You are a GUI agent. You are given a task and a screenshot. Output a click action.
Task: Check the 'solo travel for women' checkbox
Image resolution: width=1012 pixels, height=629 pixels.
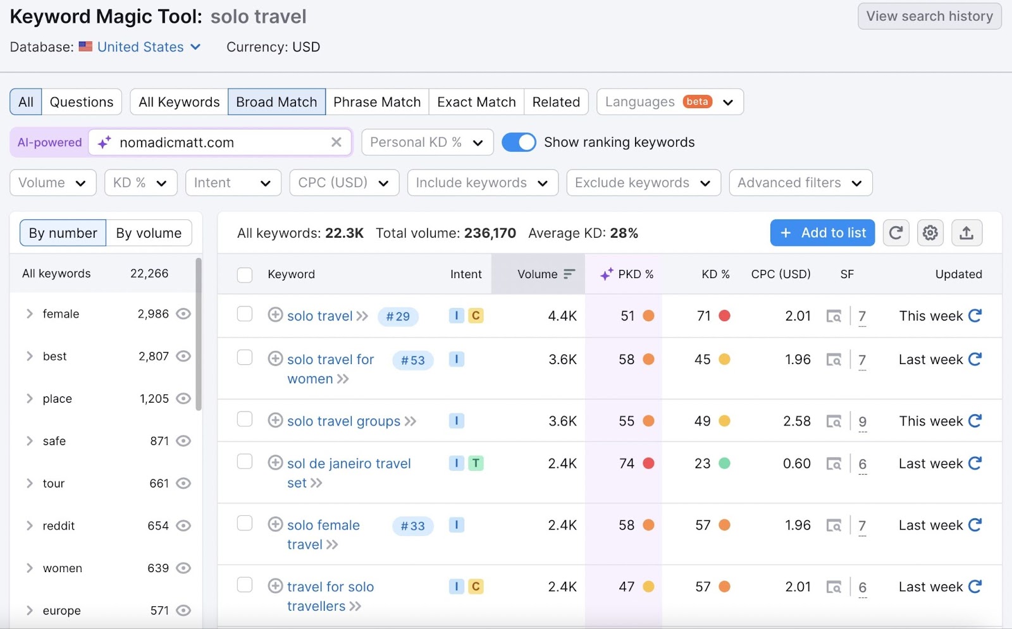click(245, 358)
